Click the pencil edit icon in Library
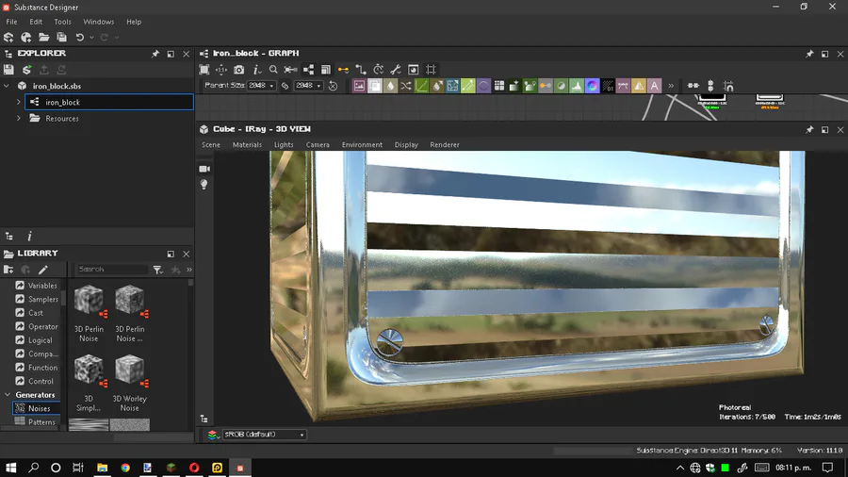 [43, 270]
